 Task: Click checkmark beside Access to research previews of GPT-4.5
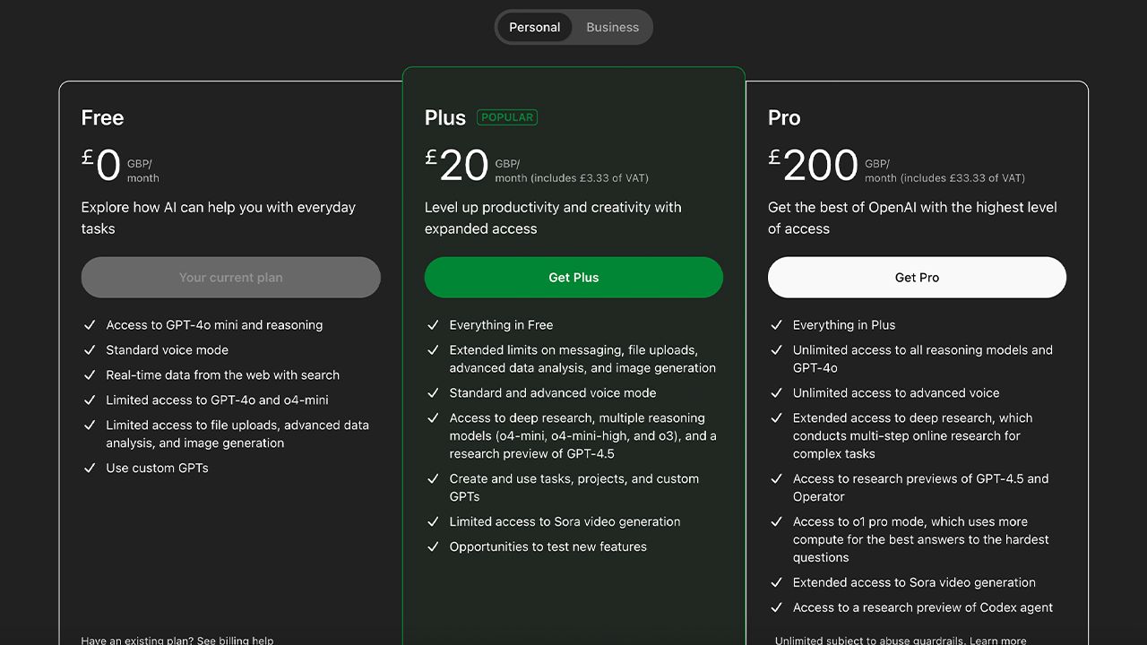[x=776, y=479]
